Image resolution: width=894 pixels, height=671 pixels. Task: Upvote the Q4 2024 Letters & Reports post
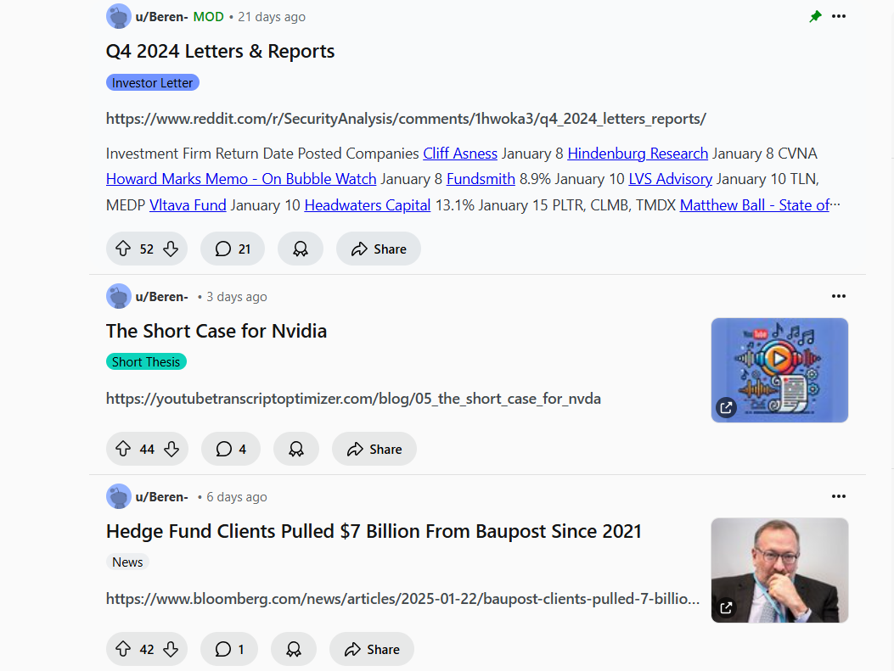[123, 249]
